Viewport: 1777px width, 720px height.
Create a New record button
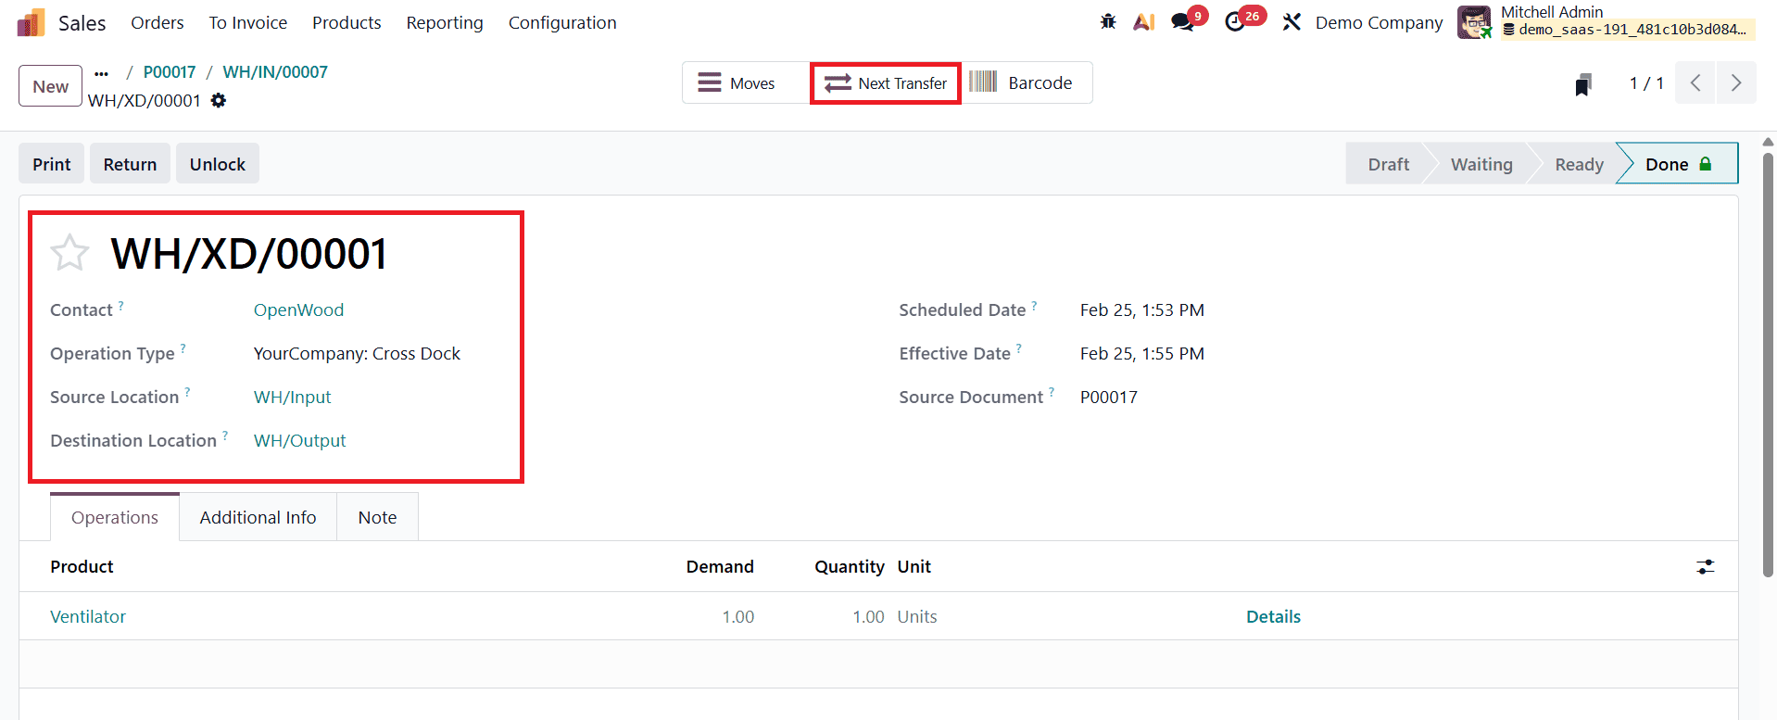pos(51,86)
